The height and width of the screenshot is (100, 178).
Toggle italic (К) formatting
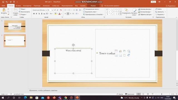(x=36, y=14)
